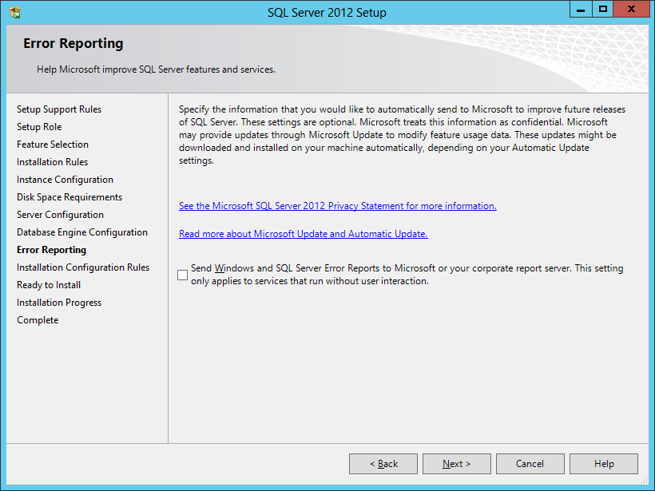Image resolution: width=655 pixels, height=491 pixels.
Task: Select Disk Space Requirements step
Action: point(69,197)
